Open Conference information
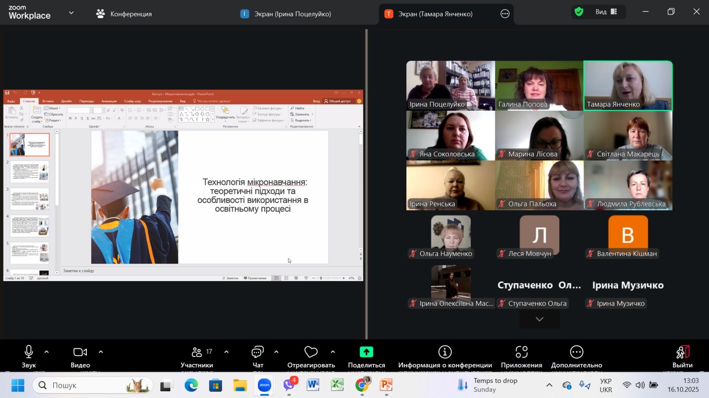Image resolution: width=709 pixels, height=398 pixels. [x=445, y=357]
